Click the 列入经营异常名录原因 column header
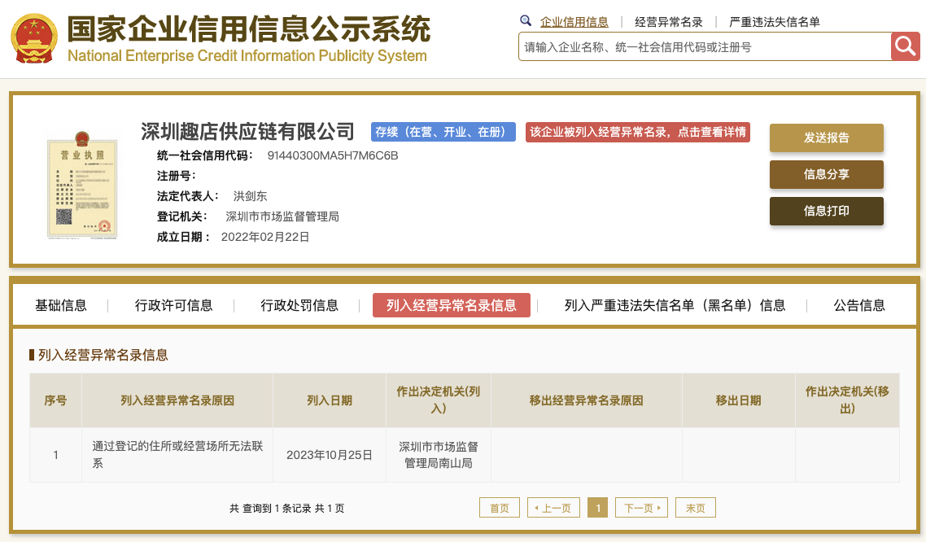Viewport: 926px width, 542px height. click(x=177, y=400)
